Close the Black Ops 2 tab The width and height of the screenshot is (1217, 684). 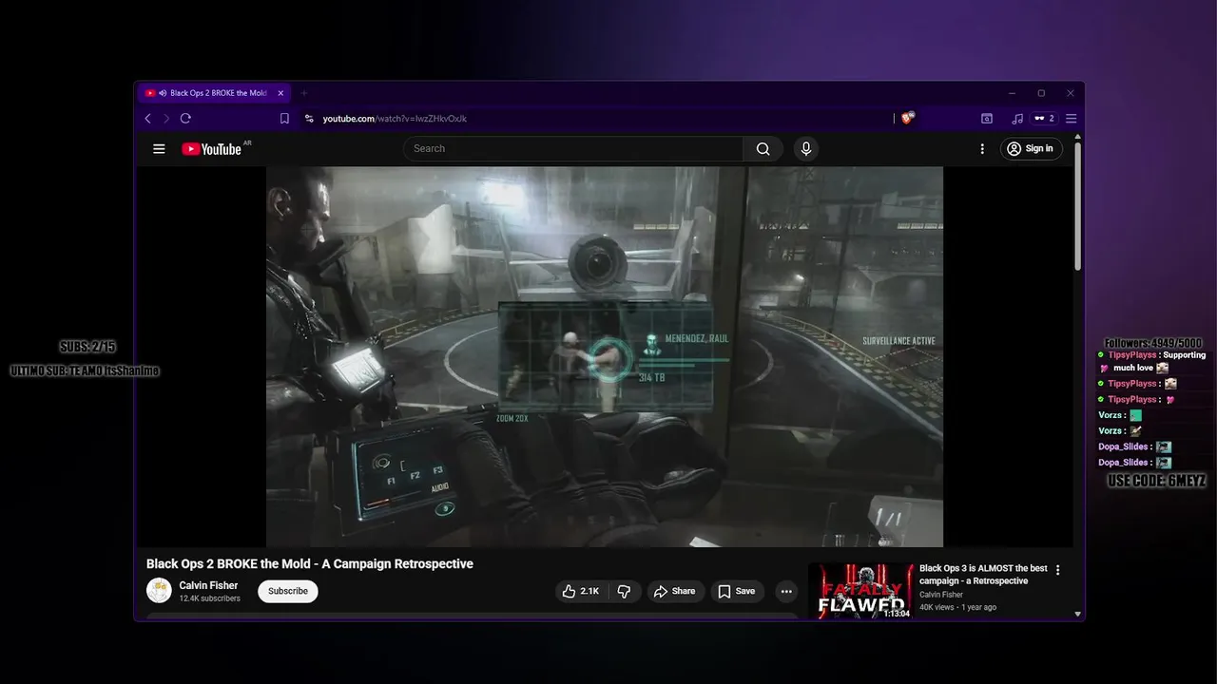click(280, 93)
